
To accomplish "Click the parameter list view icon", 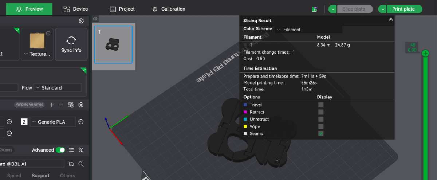I will point(71,150).
